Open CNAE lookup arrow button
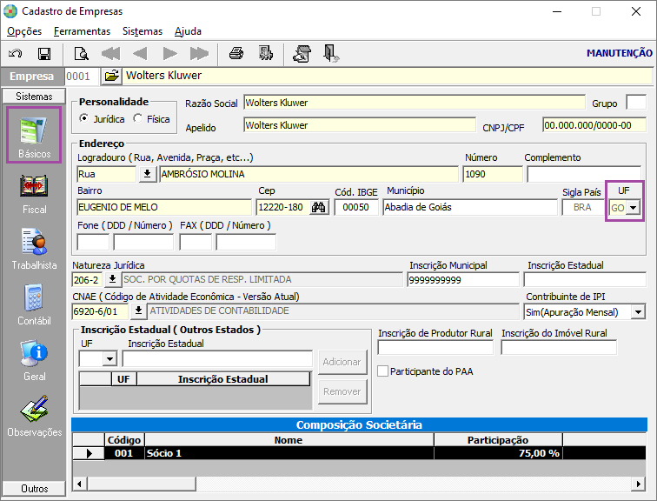 (x=138, y=311)
